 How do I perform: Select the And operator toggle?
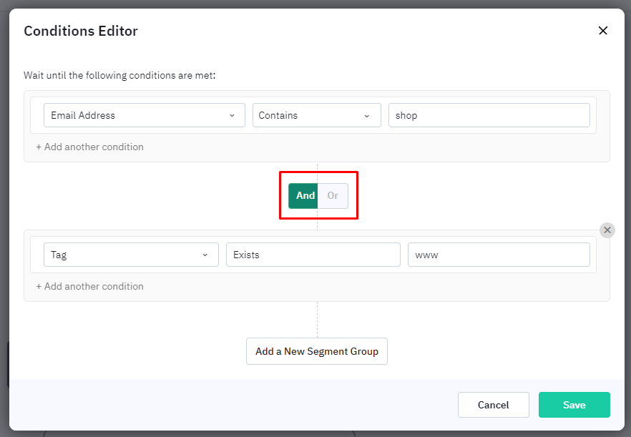coord(303,196)
